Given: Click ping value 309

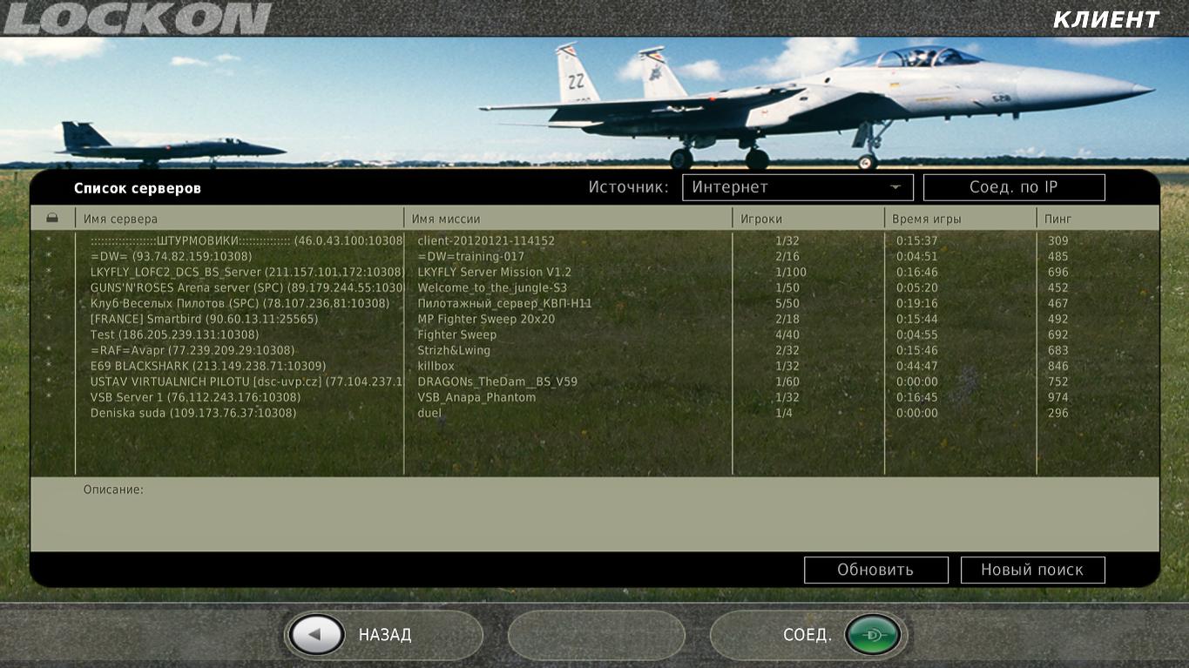Looking at the screenshot, I should (x=1057, y=241).
